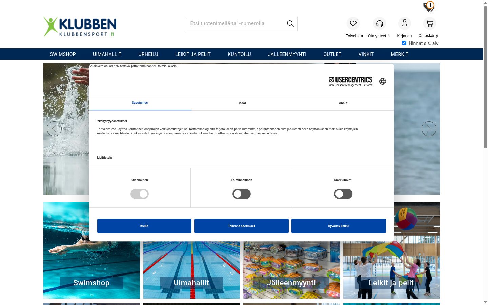488x305 pixels.
Task: Expand the Lisätietoja section
Action: 104,158
